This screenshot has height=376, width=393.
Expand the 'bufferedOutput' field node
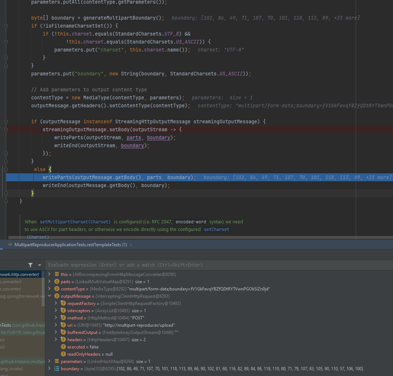click(56, 332)
